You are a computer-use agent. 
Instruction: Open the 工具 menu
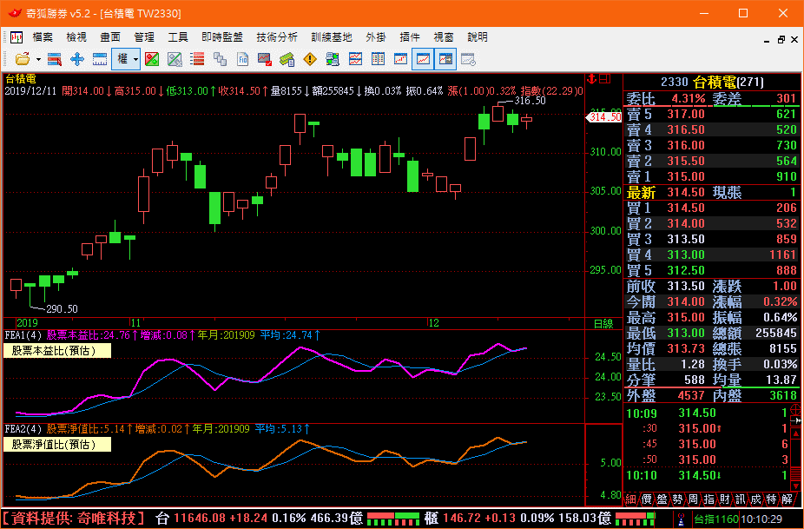coord(178,37)
